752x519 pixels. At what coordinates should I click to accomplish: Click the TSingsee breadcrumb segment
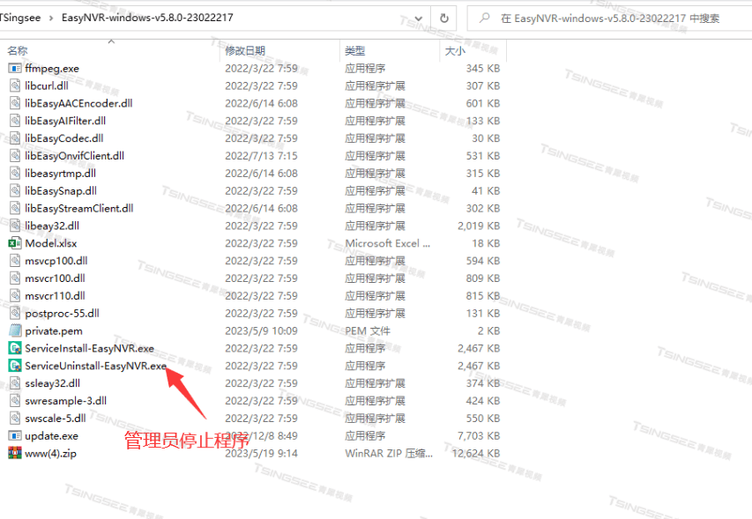point(20,18)
